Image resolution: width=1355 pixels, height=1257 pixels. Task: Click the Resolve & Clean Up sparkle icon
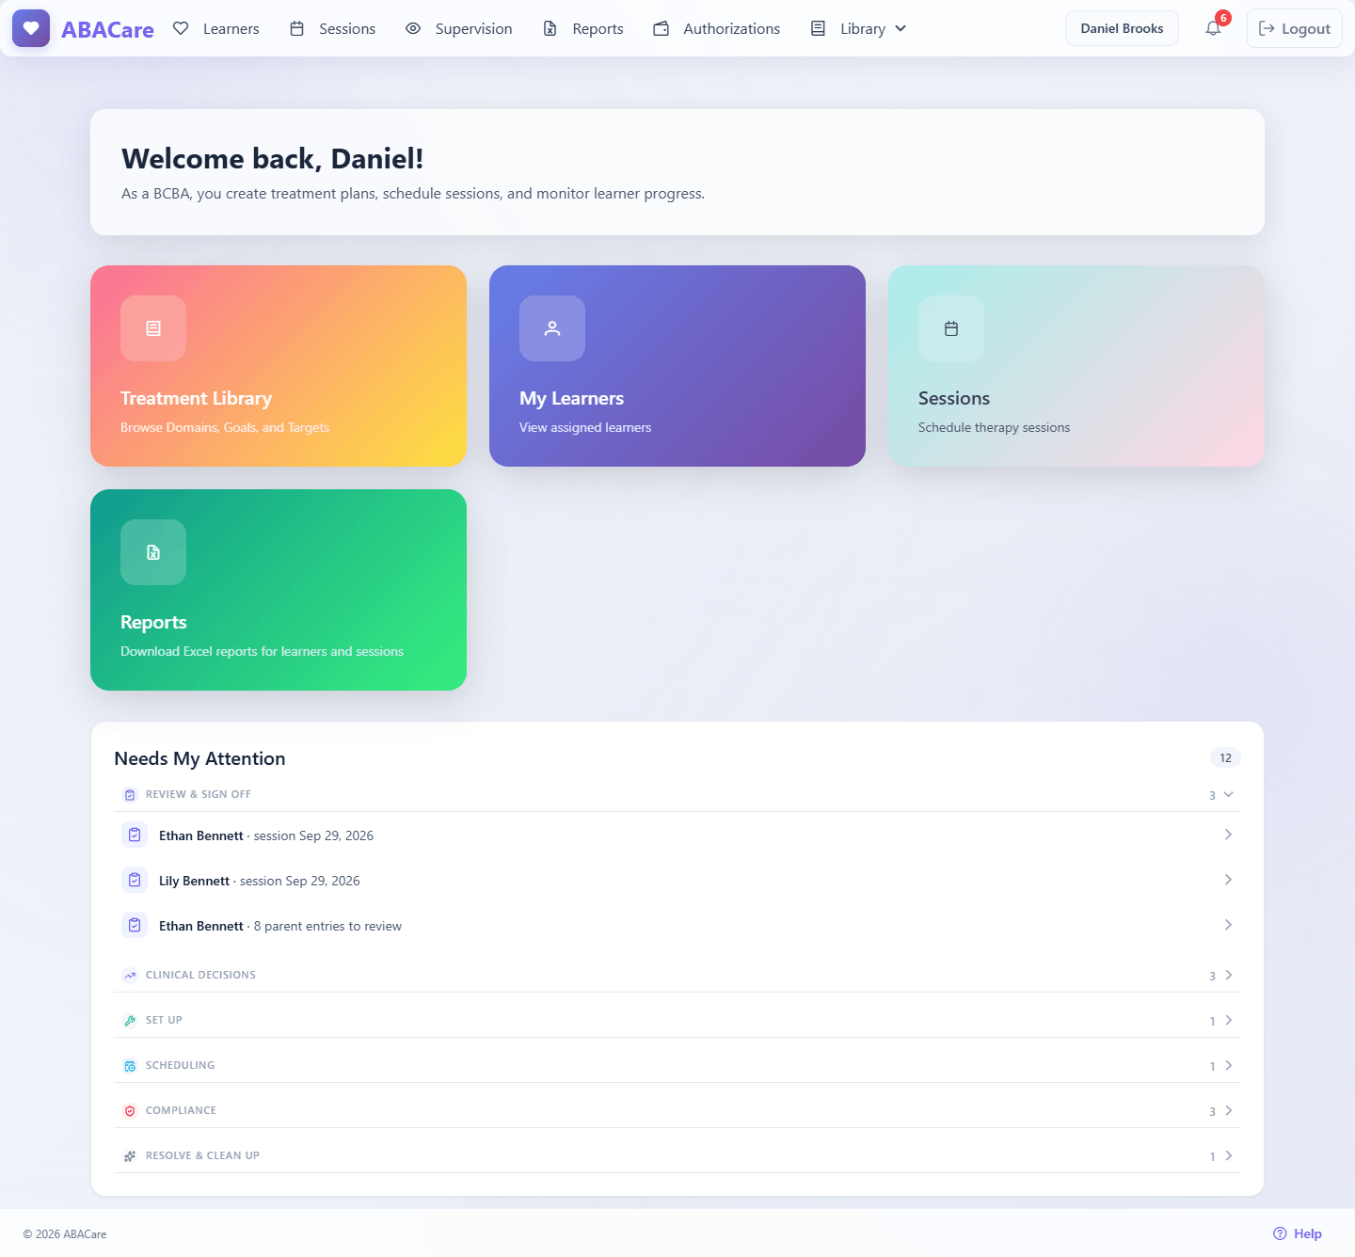(130, 1156)
